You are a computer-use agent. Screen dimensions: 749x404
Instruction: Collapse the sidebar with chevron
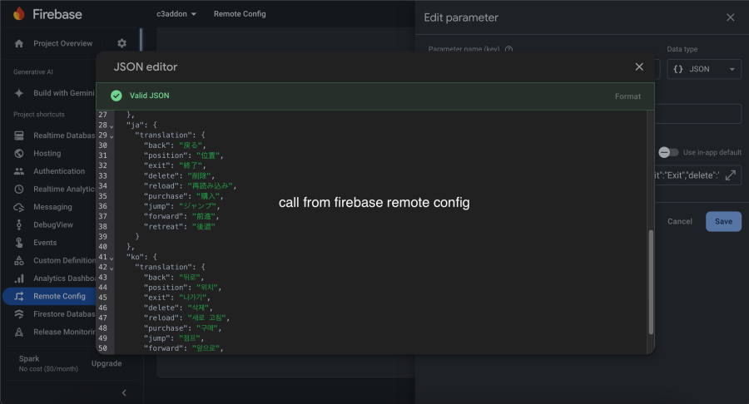tap(124, 393)
